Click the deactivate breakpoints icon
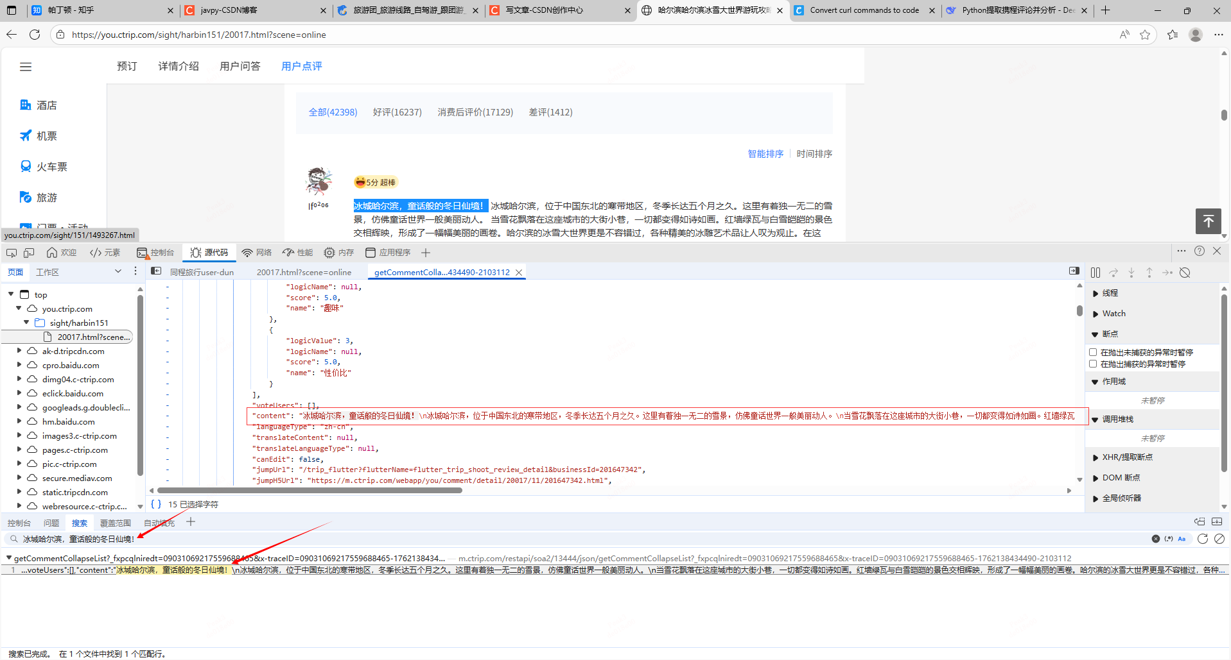Screen dimensions: 1231x660 click(1185, 273)
